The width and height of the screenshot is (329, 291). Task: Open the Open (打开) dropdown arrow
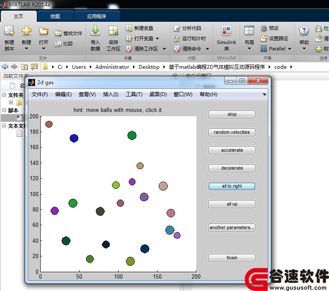44,49
